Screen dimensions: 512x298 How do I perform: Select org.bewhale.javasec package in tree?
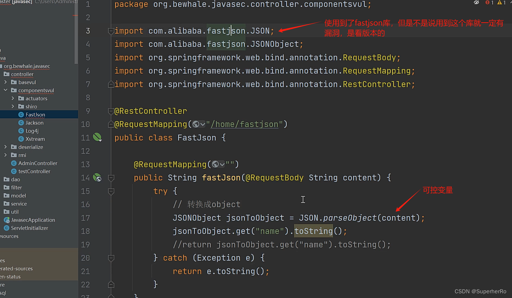click(27, 66)
